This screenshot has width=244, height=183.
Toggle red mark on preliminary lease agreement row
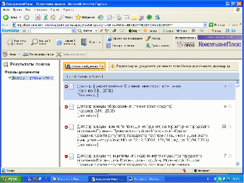66,87
